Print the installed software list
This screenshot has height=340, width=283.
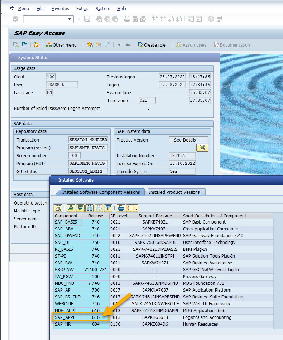[x=121, y=208]
